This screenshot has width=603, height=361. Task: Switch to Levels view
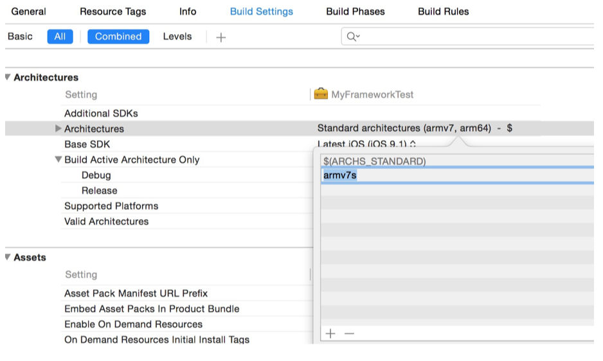tap(177, 37)
